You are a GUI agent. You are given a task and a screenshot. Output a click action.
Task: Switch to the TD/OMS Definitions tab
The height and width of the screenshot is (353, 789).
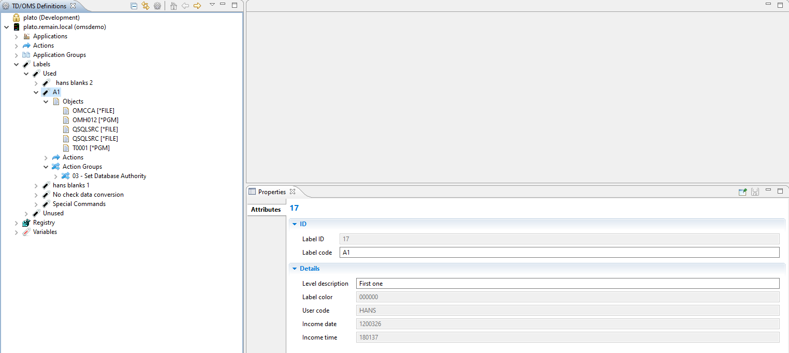[39, 6]
